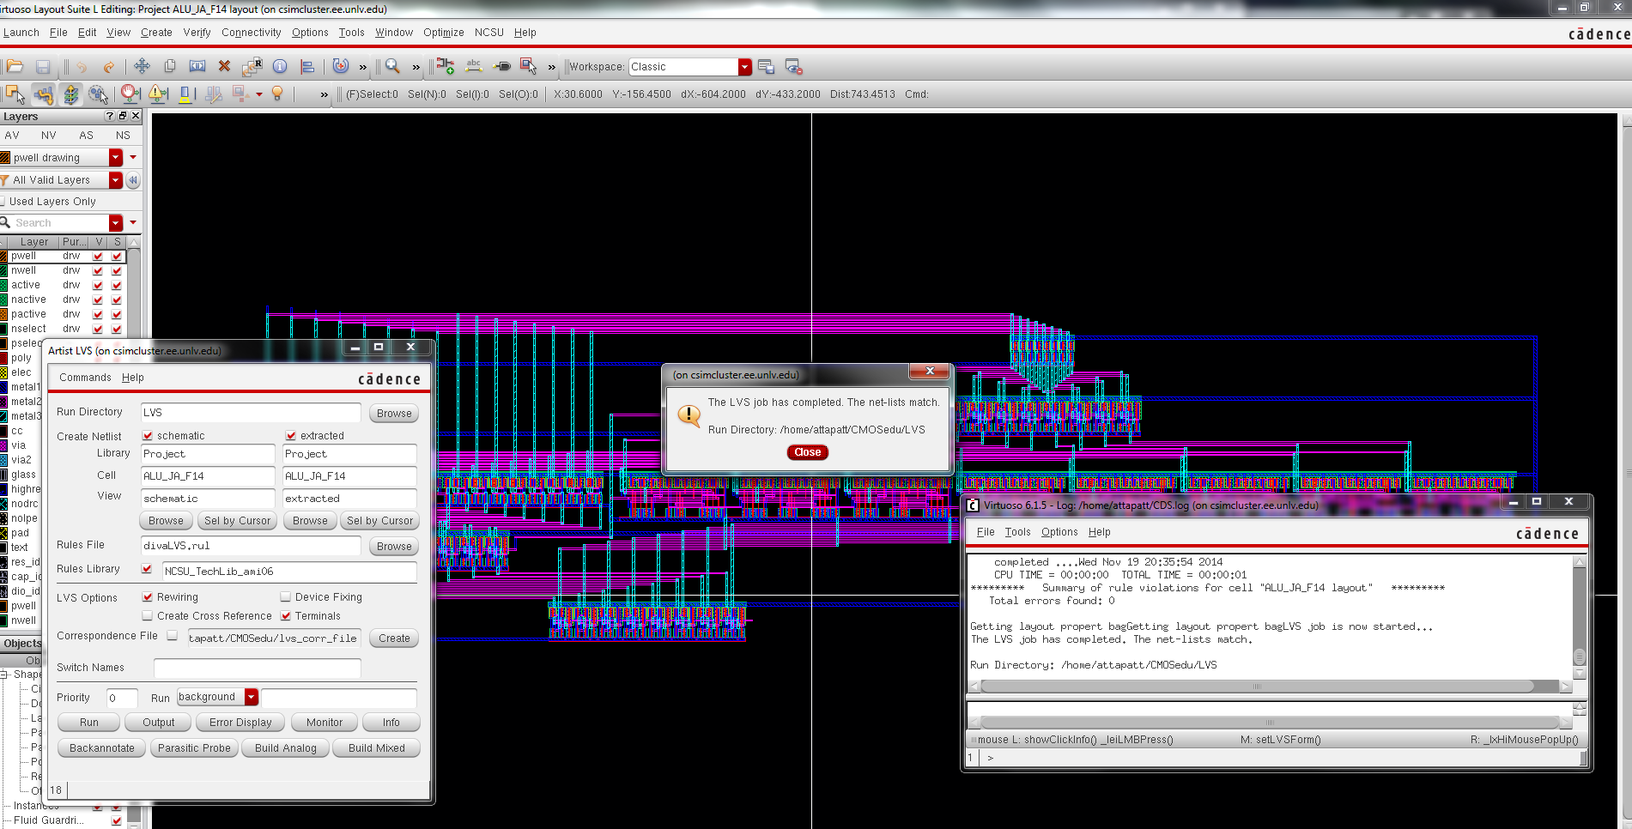The image size is (1632, 829).
Task: Click the Redo arrow icon
Action: coord(109,66)
